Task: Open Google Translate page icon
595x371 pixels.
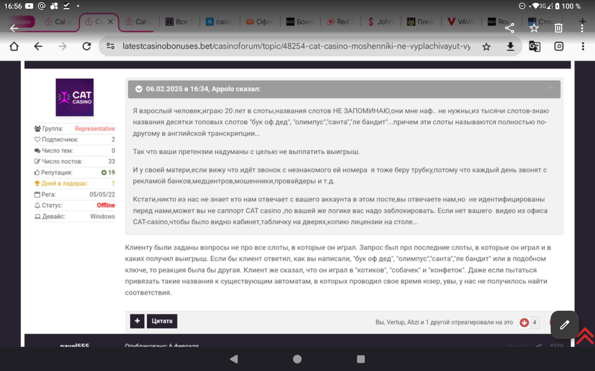Action: (534, 47)
